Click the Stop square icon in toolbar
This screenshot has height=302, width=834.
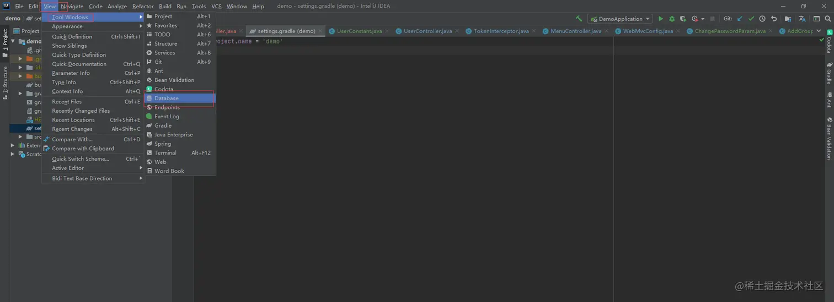[x=712, y=19]
